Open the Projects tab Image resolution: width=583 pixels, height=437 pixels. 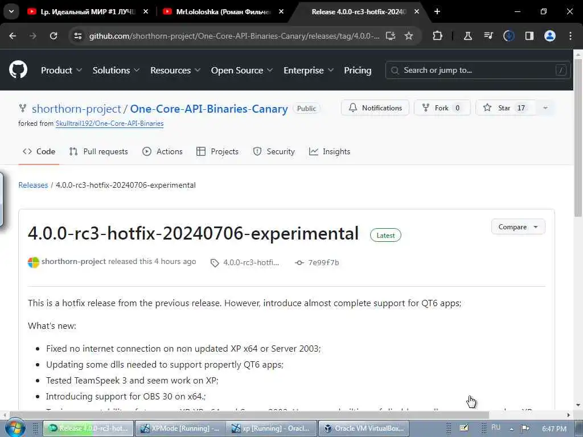click(217, 151)
